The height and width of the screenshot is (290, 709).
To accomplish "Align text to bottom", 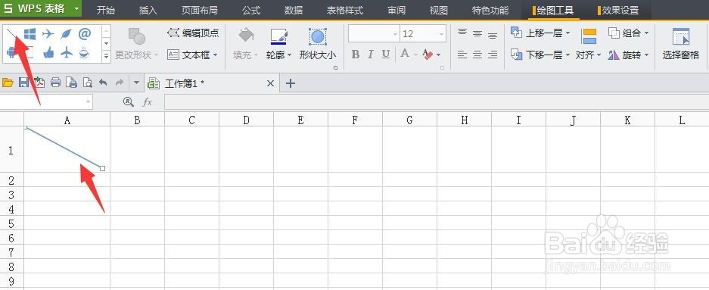I will pyautogui.click(x=493, y=35).
